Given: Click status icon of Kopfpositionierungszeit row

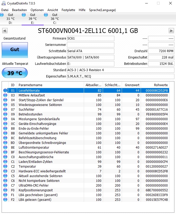Looking at the screenshot, I should point(5,190).
